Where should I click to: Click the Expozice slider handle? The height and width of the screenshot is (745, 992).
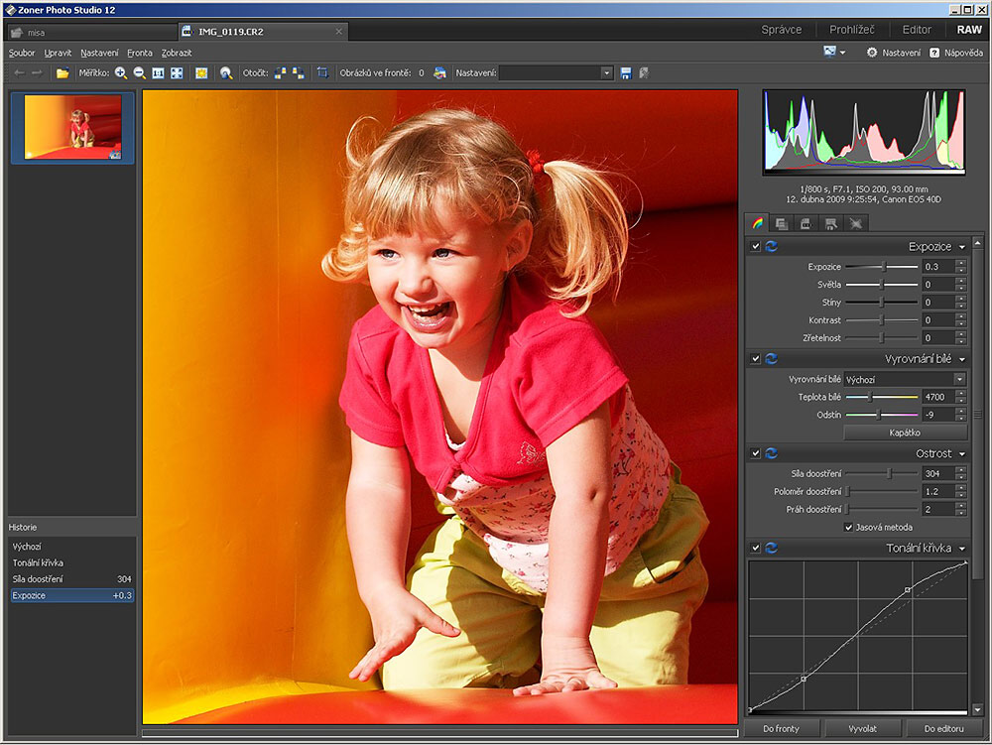pos(884,267)
